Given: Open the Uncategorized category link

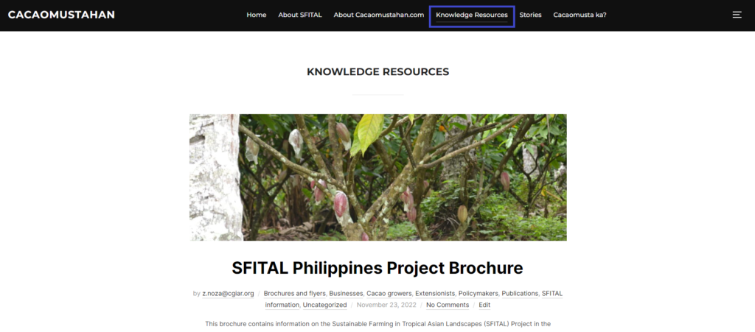Looking at the screenshot, I should pyautogui.click(x=324, y=305).
